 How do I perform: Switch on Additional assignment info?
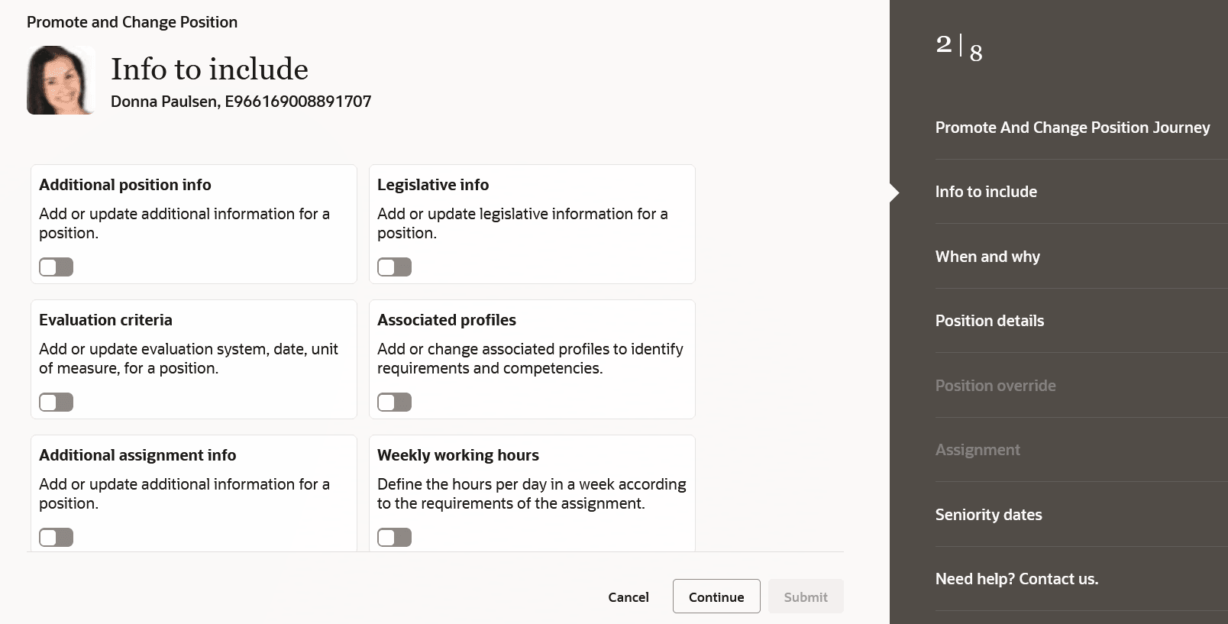point(57,537)
